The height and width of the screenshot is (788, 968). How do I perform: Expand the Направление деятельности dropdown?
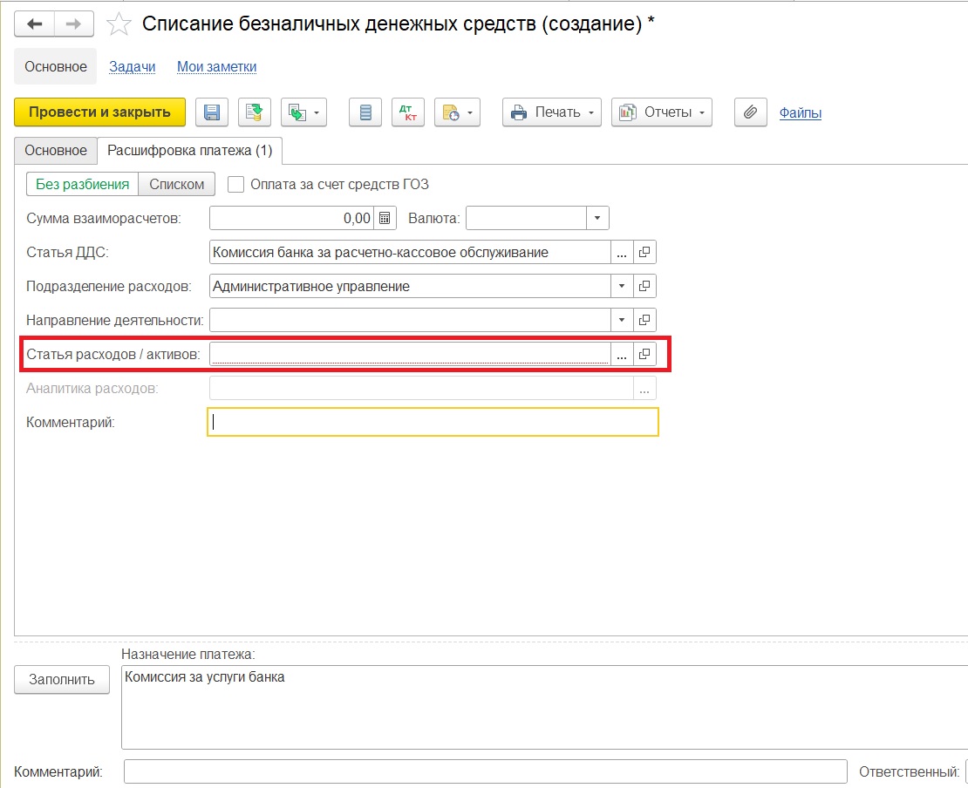[x=622, y=320]
